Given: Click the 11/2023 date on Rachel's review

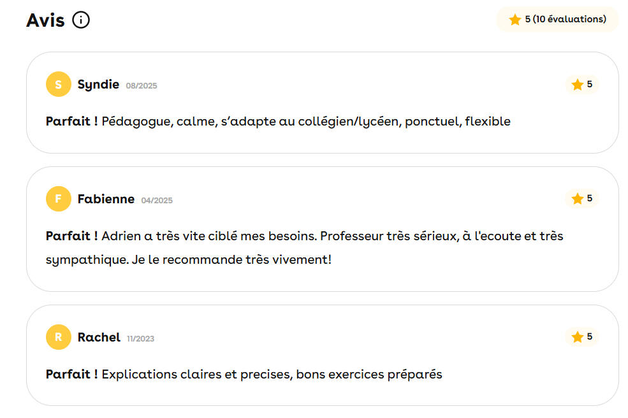Looking at the screenshot, I should tap(140, 338).
